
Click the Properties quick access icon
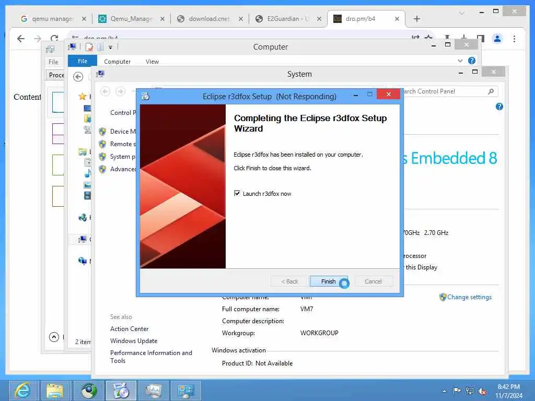click(89, 47)
